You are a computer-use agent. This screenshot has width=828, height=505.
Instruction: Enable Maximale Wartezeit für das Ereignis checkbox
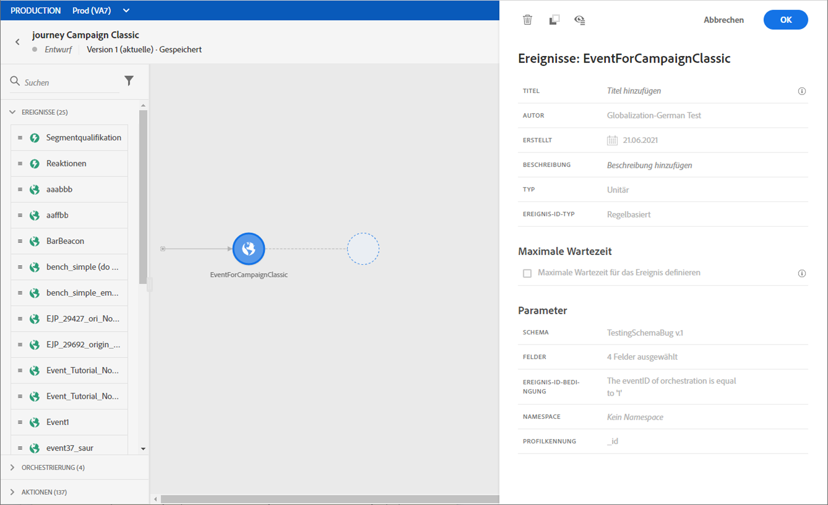(527, 273)
